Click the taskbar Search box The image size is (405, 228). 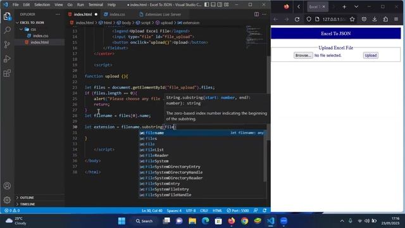point(144,221)
